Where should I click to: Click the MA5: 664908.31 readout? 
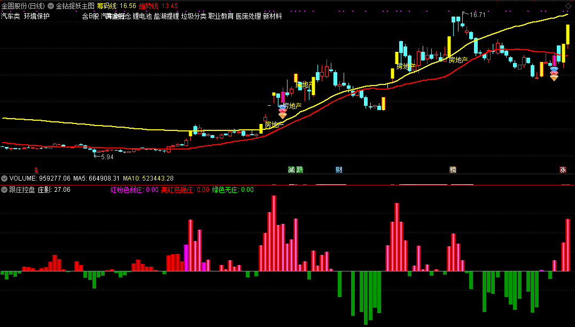[96, 178]
